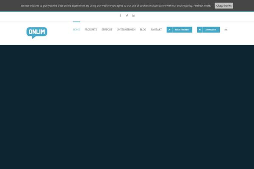Click the pencil icon on Registrieren button
The width and height of the screenshot is (254, 169).
(x=169, y=30)
